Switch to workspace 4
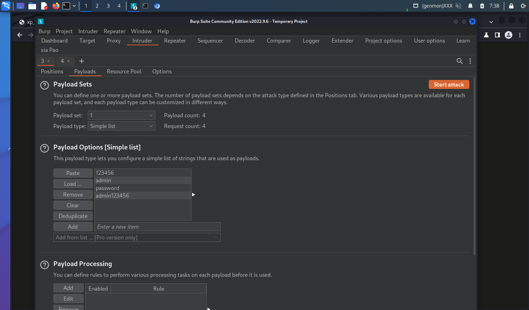This screenshot has height=310, width=529. (119, 6)
